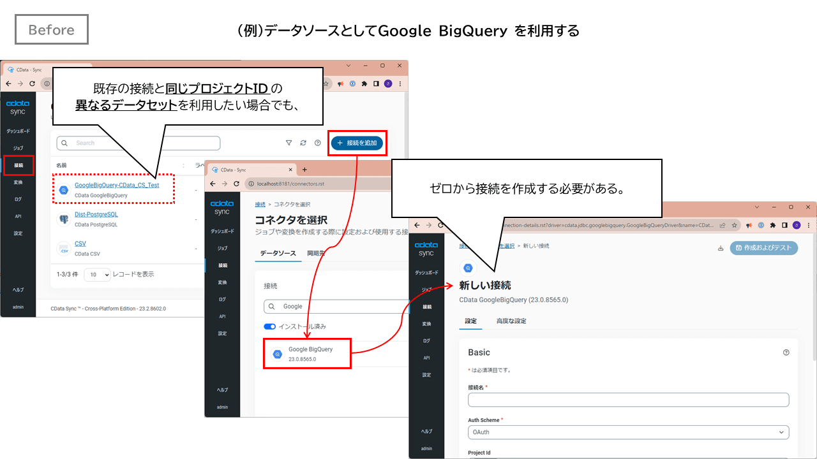Image resolution: width=817 pixels, height=459 pixels.
Task: Open the CSV connection link
Action: coord(80,244)
